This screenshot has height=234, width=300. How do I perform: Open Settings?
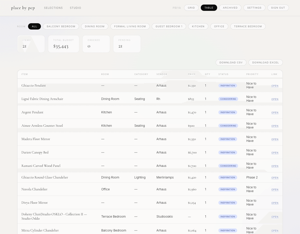tap(254, 8)
